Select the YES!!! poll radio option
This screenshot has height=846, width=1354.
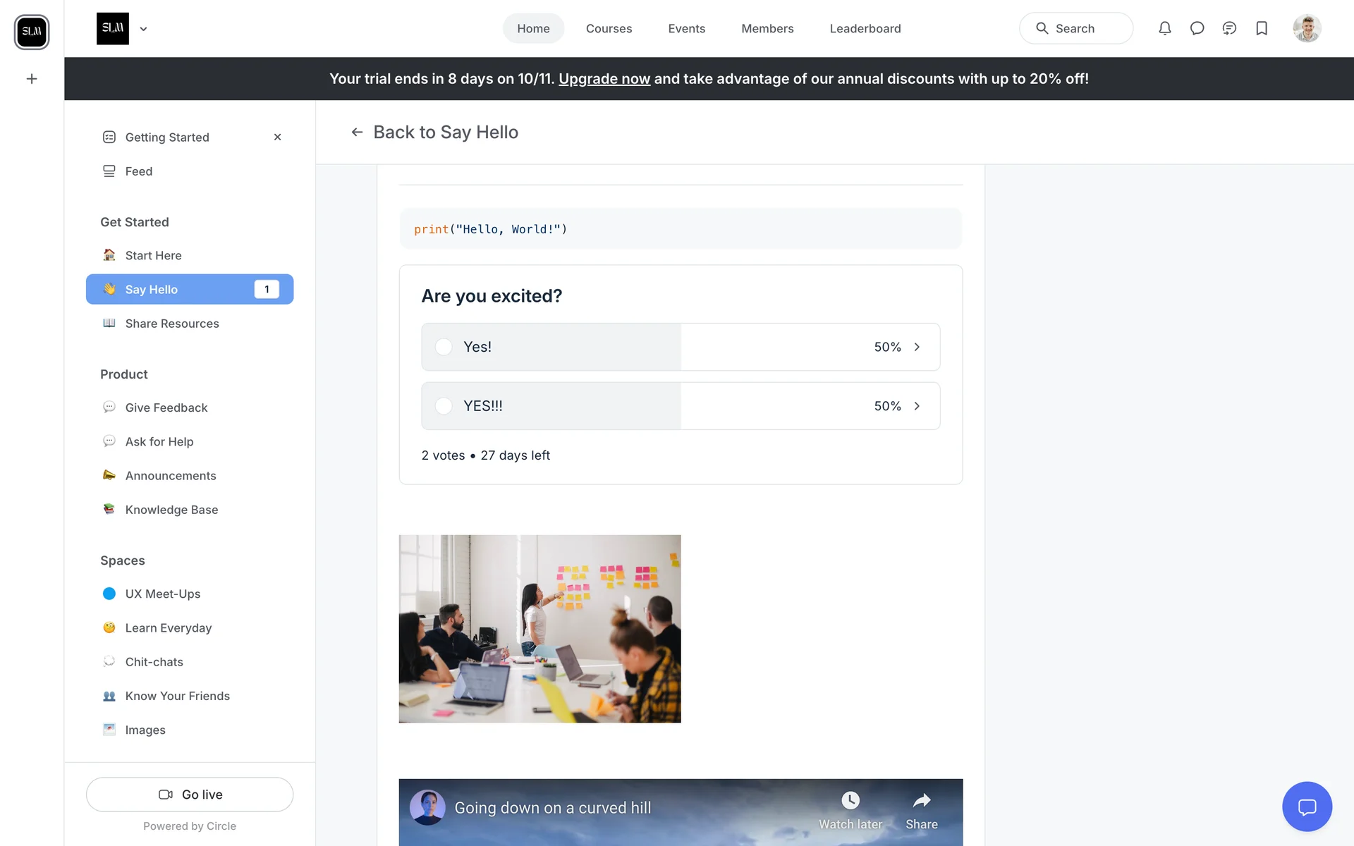[444, 406]
